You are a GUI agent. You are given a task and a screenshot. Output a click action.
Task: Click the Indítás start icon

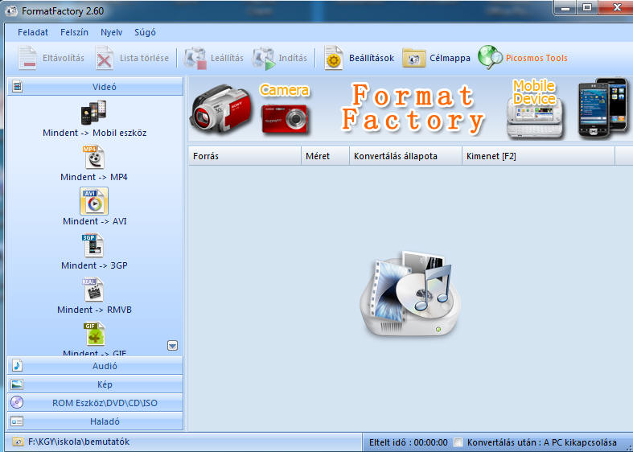264,58
